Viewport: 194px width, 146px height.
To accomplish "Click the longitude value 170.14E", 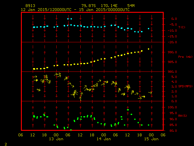I will click(x=109, y=6).
